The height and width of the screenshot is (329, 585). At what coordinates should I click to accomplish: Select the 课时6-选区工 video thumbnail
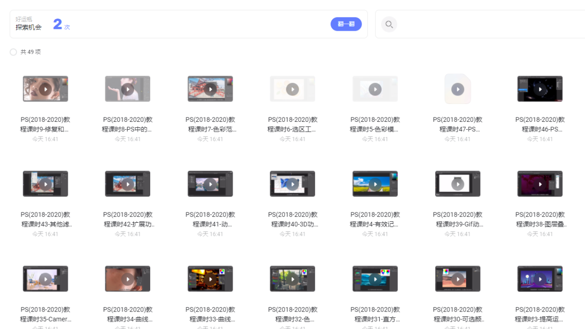click(x=292, y=89)
